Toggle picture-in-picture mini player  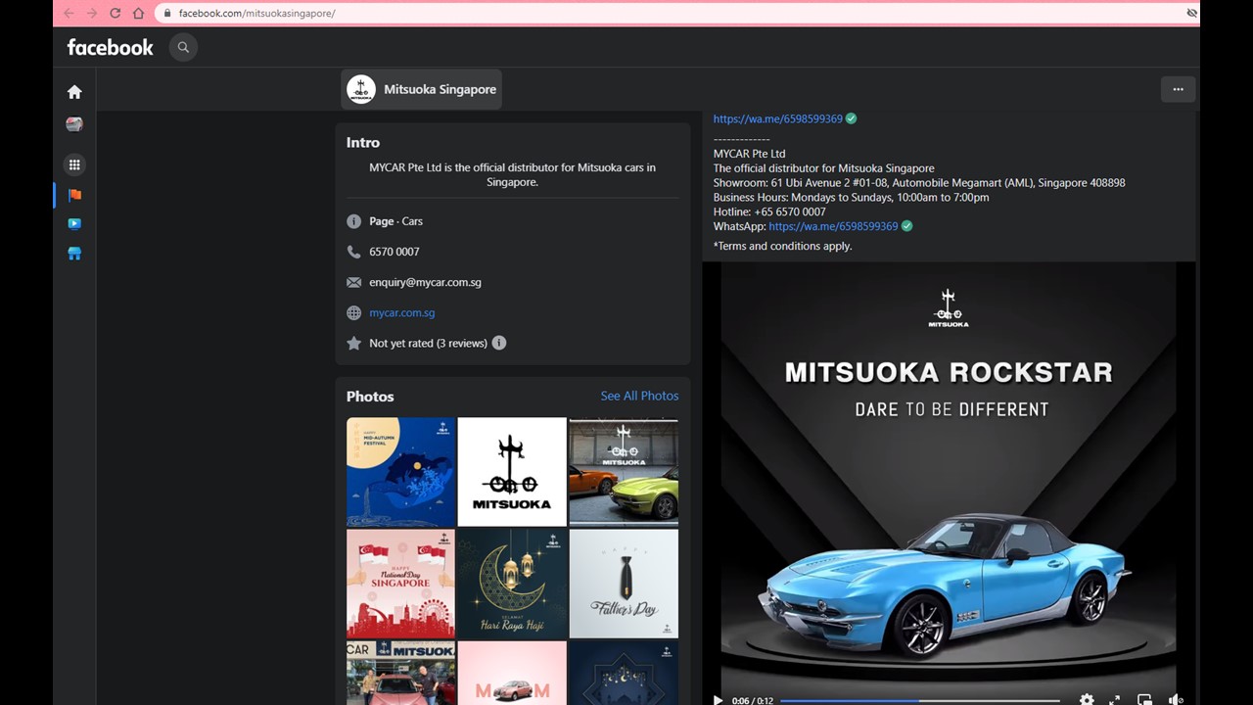pyautogui.click(x=1144, y=700)
